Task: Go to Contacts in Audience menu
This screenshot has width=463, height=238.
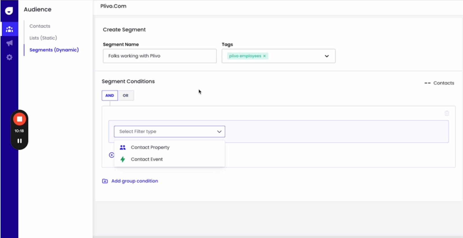Action: pyautogui.click(x=40, y=26)
